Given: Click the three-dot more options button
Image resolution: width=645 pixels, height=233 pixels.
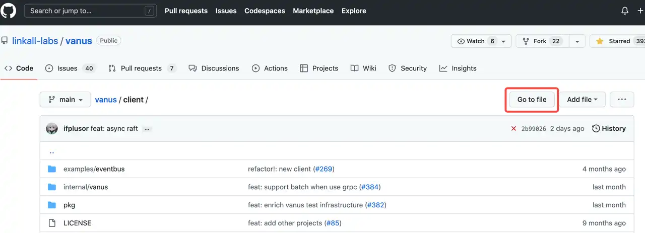Looking at the screenshot, I should coord(622,100).
